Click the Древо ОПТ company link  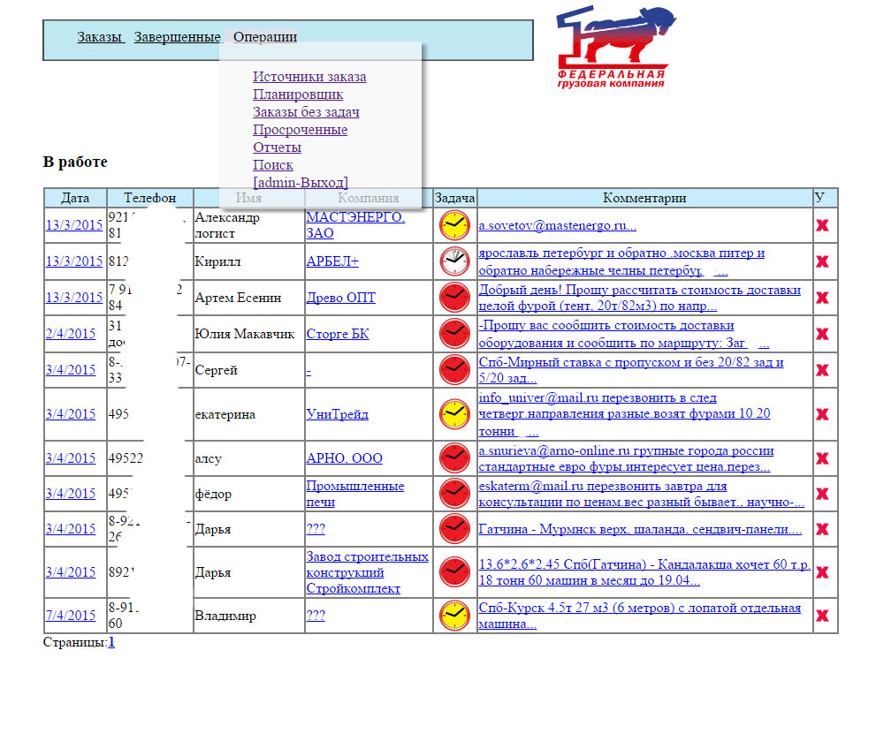point(341,298)
